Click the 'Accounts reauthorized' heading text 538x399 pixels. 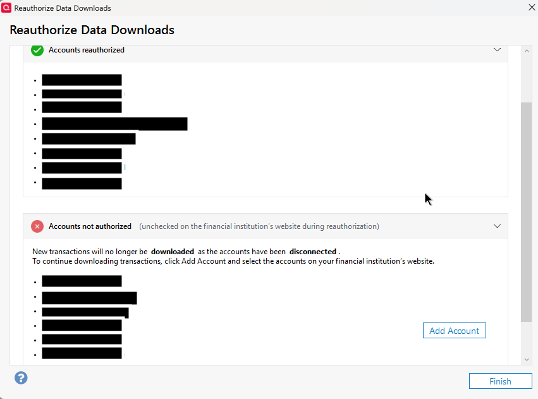[87, 50]
